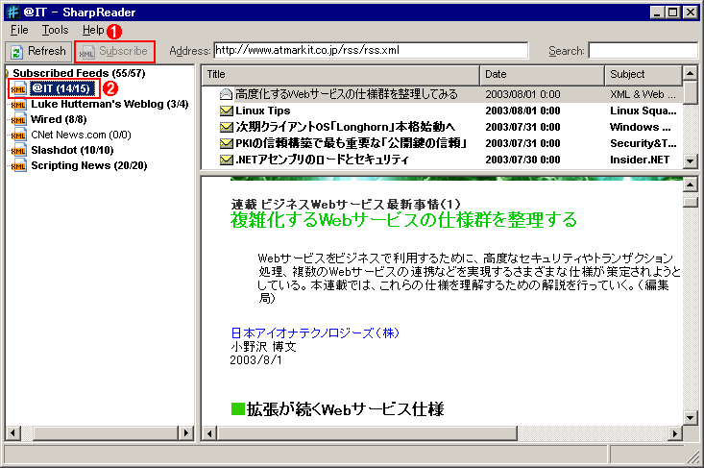Click the feed tree horizontal scroll left arrow
The height and width of the screenshot is (468, 704).
pyautogui.click(x=12, y=433)
